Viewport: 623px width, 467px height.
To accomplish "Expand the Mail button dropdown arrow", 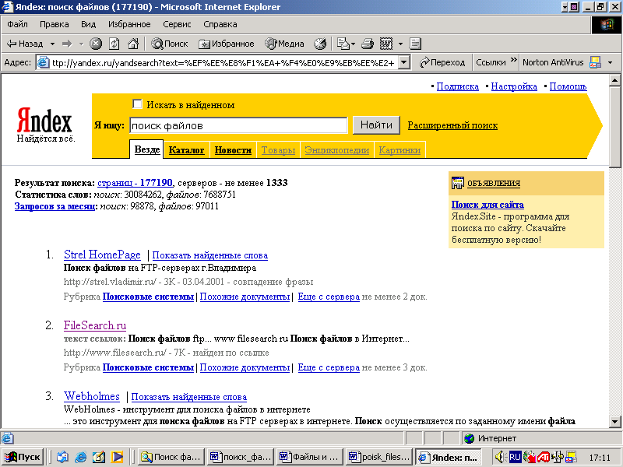I will [353, 44].
